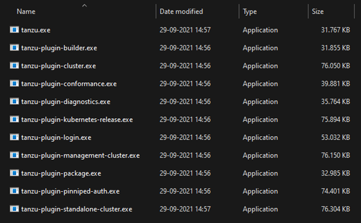This screenshot has height=223, width=361.
Task: Select the tanzu-plugin-standalone-cluster.exe file name
Action: (x=77, y=209)
